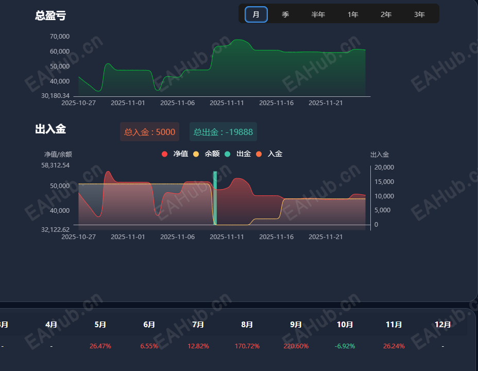Click the 8月 170.72% return value
Viewport: 478px width, 371px height.
pyautogui.click(x=247, y=346)
